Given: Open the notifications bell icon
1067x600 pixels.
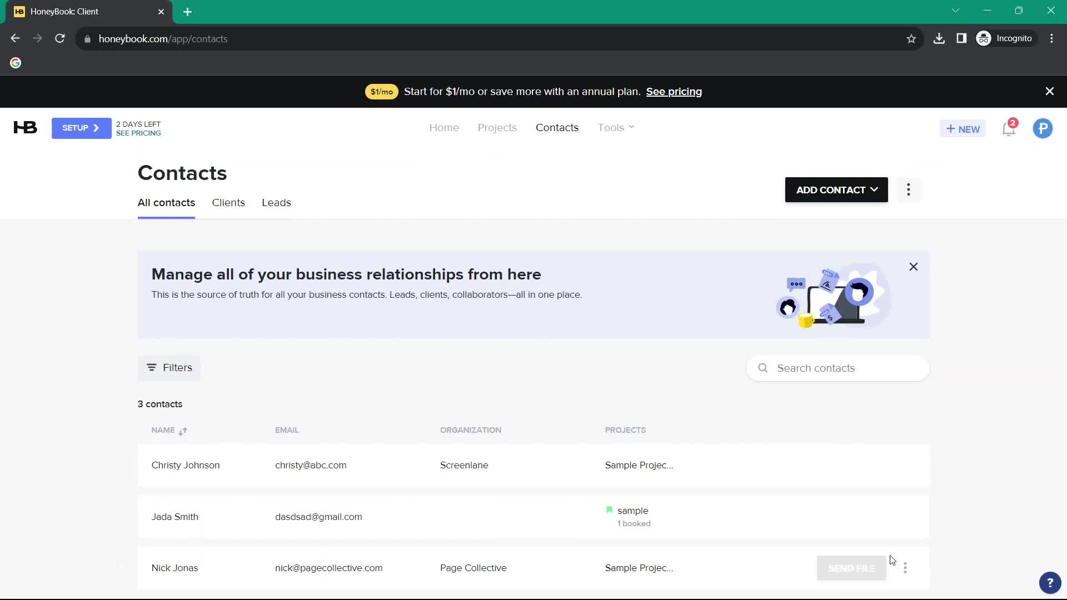Looking at the screenshot, I should point(1009,128).
